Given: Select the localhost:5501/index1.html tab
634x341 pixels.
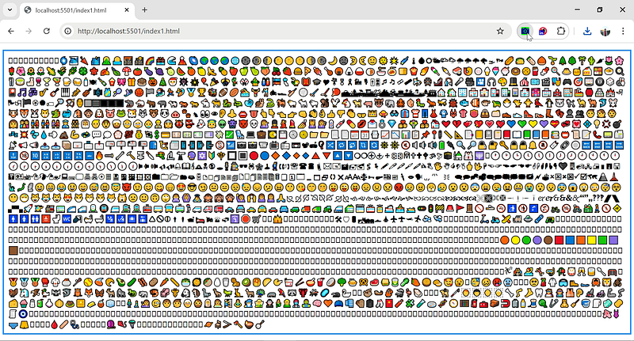Looking at the screenshot, I should (77, 10).
